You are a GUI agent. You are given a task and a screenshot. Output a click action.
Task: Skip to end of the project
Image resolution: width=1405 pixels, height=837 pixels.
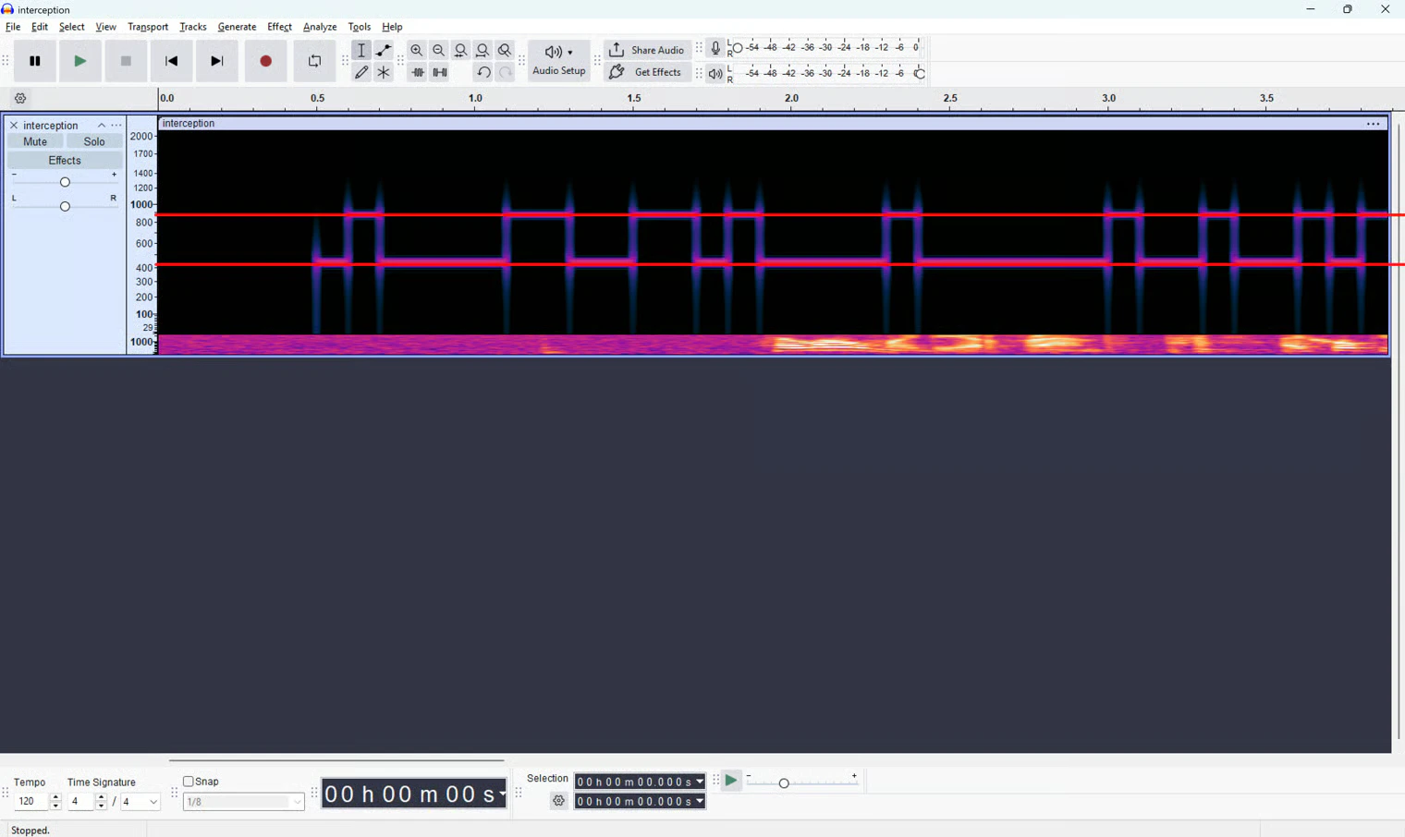click(217, 62)
